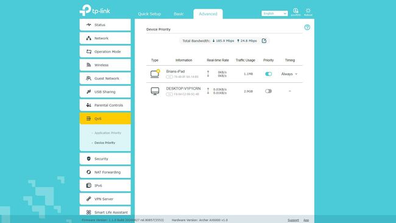Viewport: 396px width, 223px height.
Task: Switch to the Basic tab
Action: tap(179, 14)
